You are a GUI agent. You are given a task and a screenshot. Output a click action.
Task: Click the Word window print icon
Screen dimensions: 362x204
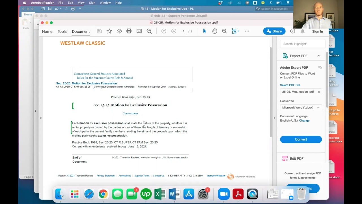[x=73, y=9]
